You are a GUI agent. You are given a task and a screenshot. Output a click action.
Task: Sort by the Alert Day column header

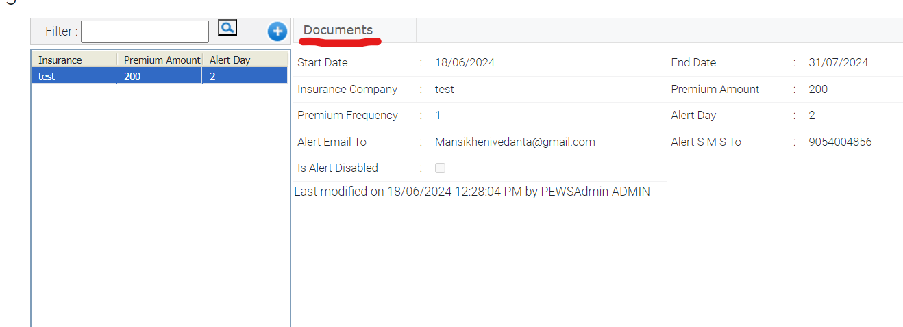(x=245, y=60)
